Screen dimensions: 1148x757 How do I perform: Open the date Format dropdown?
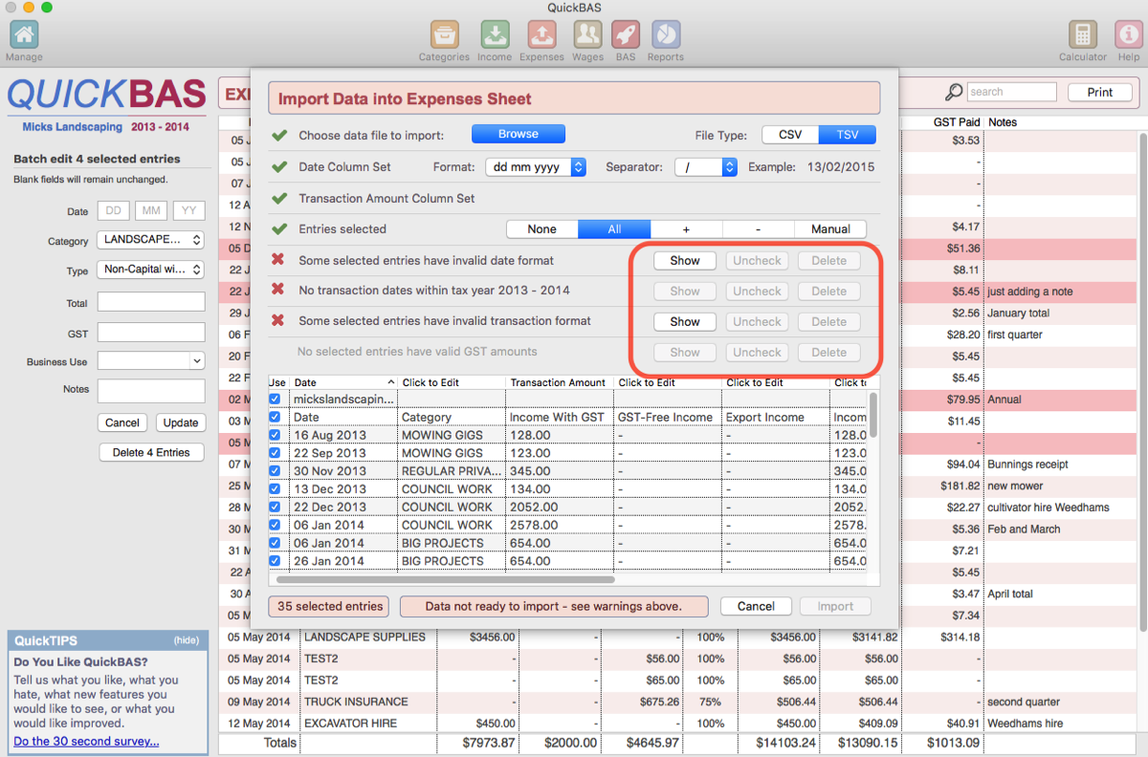(x=536, y=167)
